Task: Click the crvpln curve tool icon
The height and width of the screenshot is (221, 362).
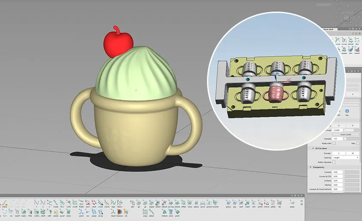Action: pyautogui.click(x=56, y=204)
